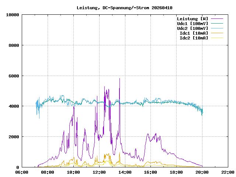Click the 06:00 time label on the x-axis
This screenshot has height=177, width=236.
pos(22,172)
